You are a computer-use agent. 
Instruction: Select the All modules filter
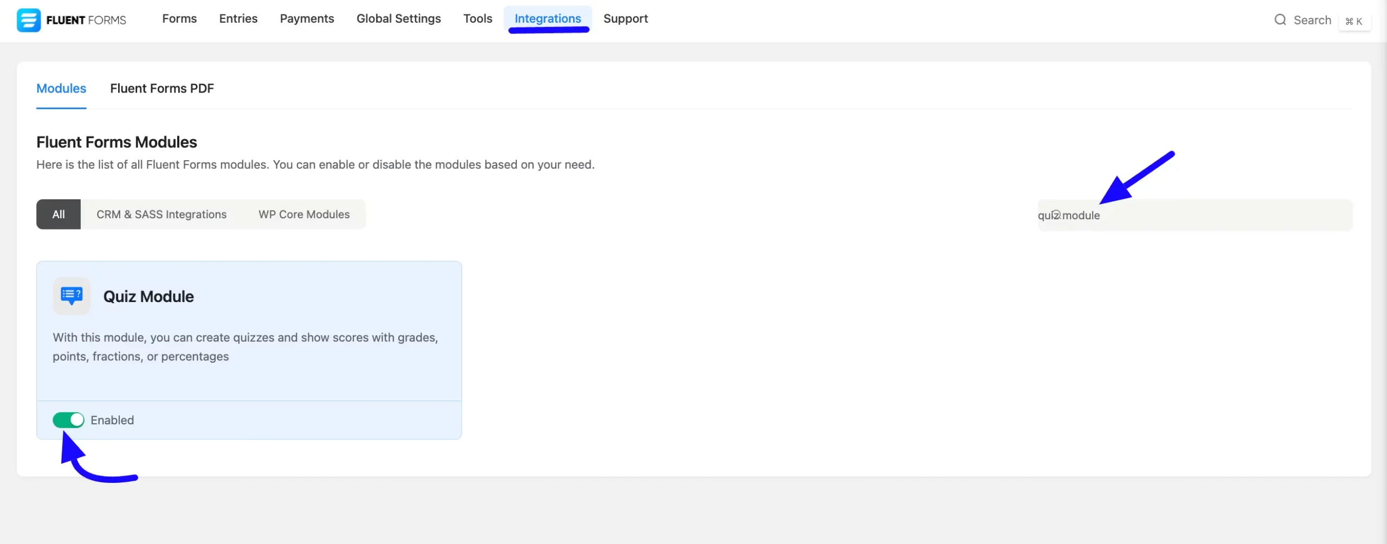[59, 214]
